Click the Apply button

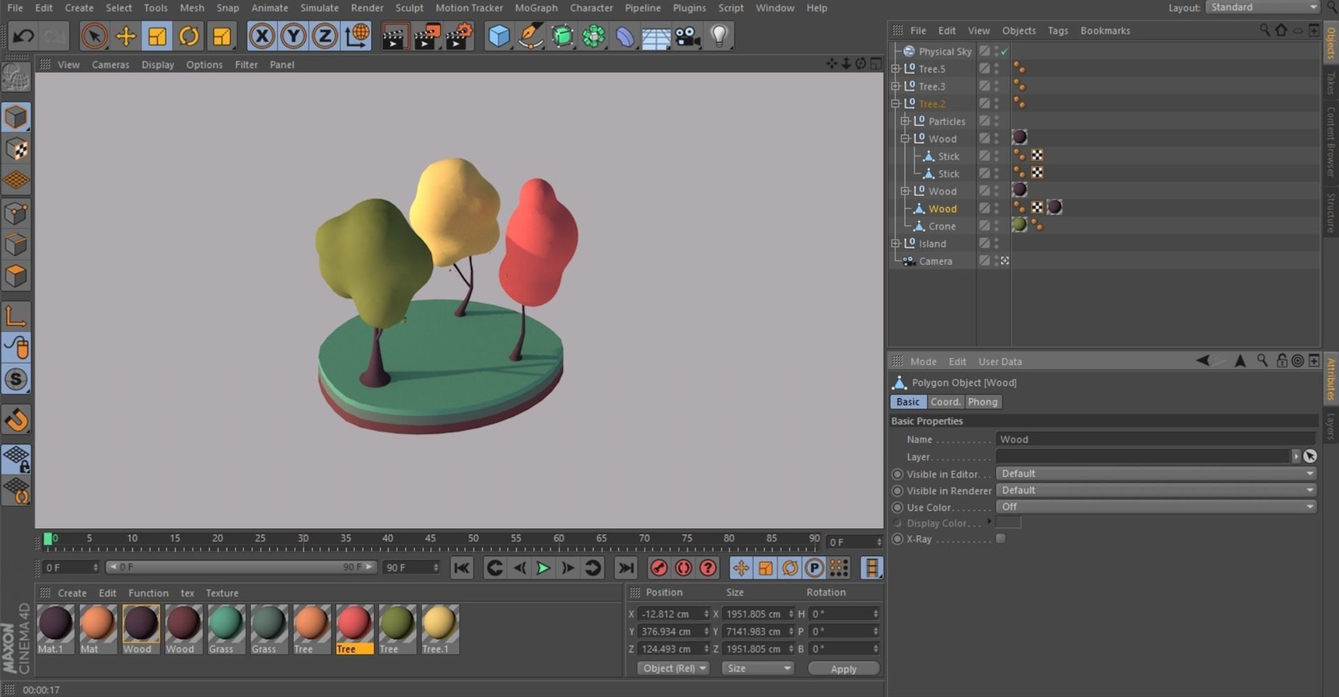click(x=843, y=668)
